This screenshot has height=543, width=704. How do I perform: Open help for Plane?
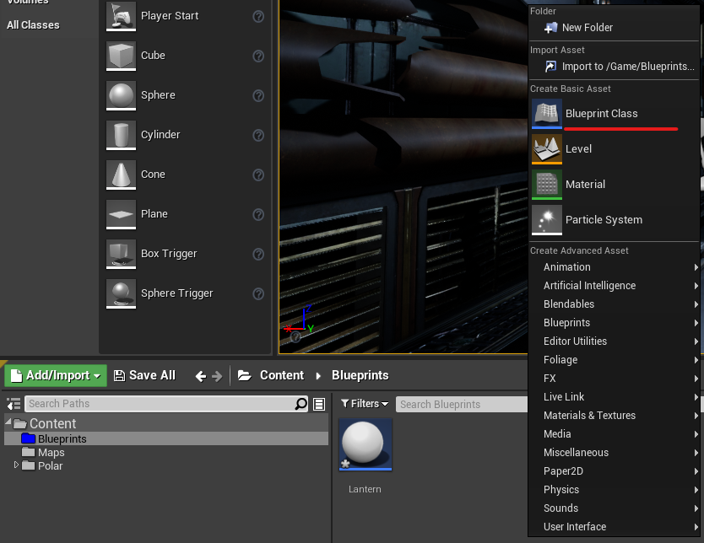point(258,215)
